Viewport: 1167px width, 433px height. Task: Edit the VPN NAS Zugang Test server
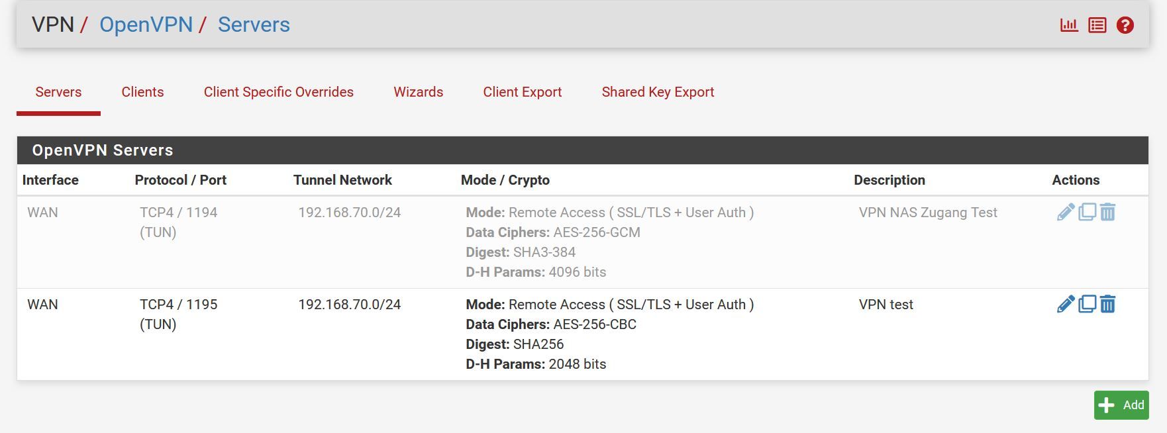[x=1065, y=213]
